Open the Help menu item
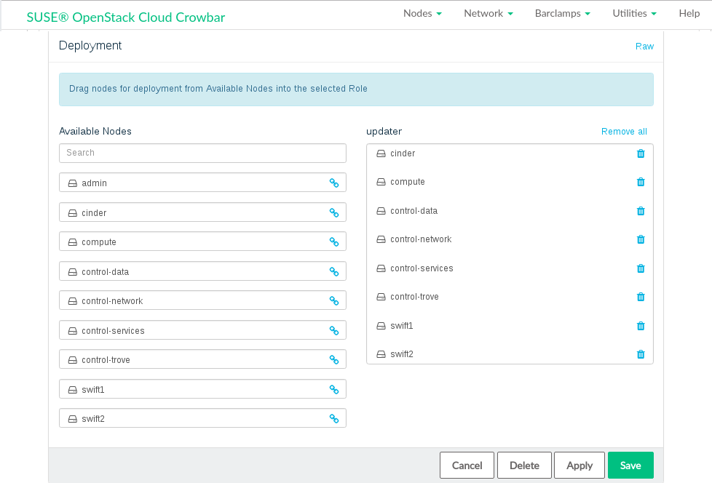This screenshot has width=712, height=483. click(689, 14)
